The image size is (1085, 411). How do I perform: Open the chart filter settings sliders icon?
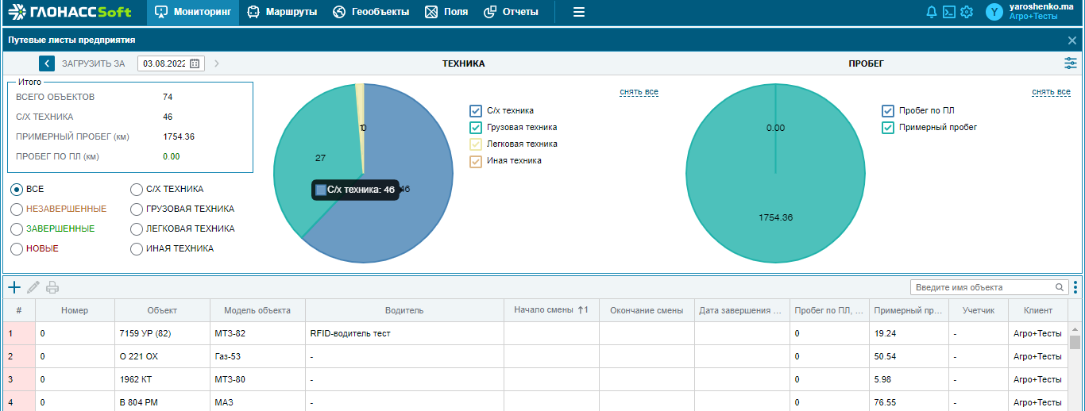coord(1071,63)
